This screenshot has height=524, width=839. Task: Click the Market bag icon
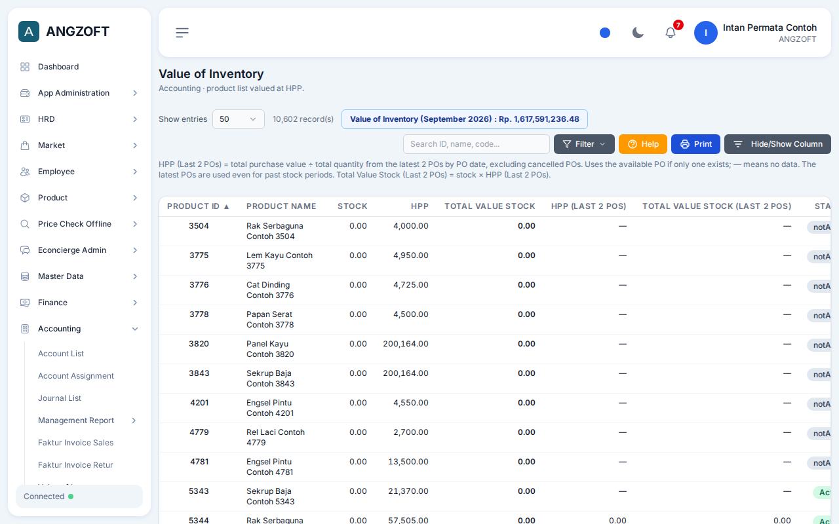click(x=25, y=145)
